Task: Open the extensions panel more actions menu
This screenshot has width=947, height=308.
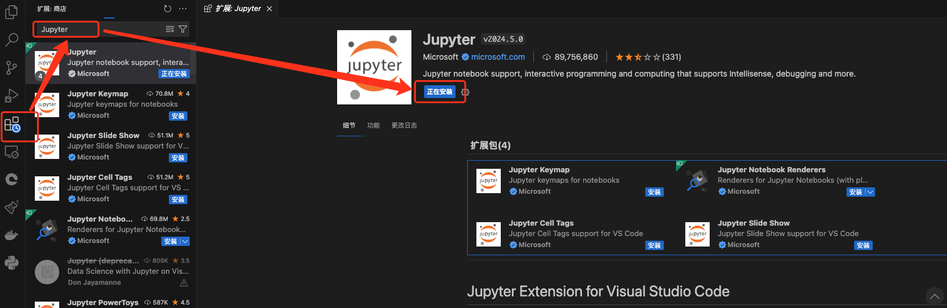Action: coord(183,9)
